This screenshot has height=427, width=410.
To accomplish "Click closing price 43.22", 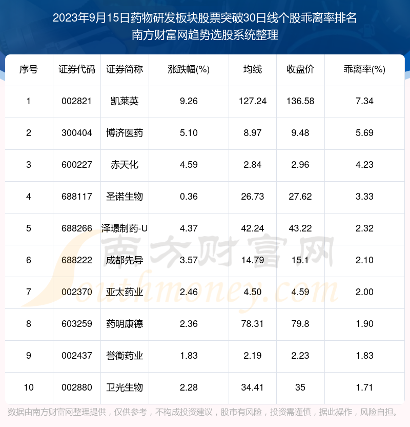I will coord(300,228).
